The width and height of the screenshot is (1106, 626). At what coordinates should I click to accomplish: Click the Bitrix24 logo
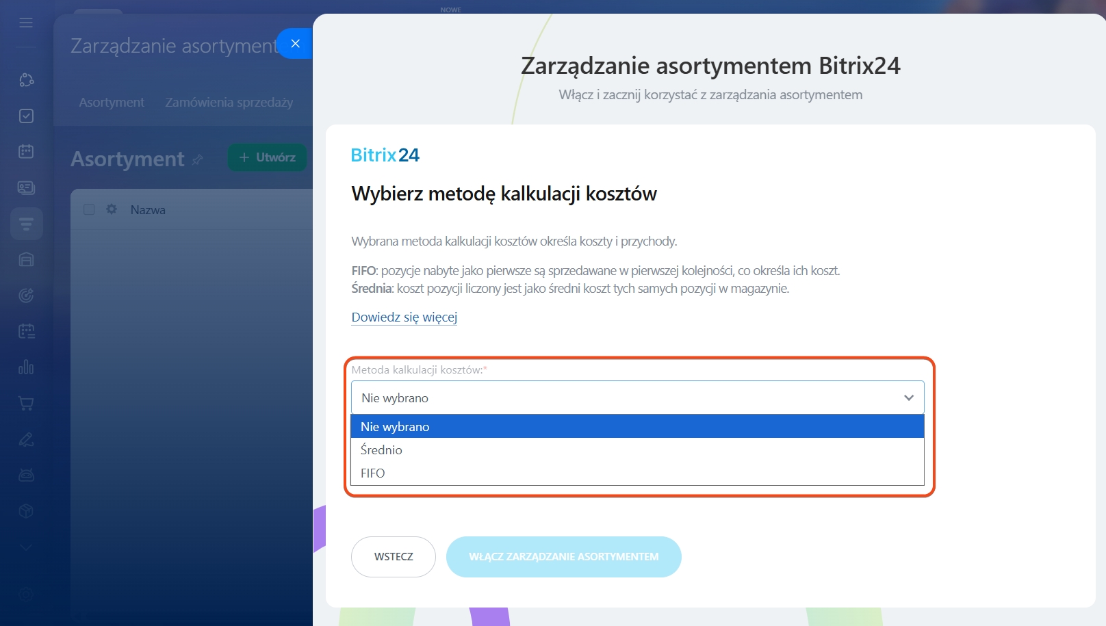click(385, 155)
